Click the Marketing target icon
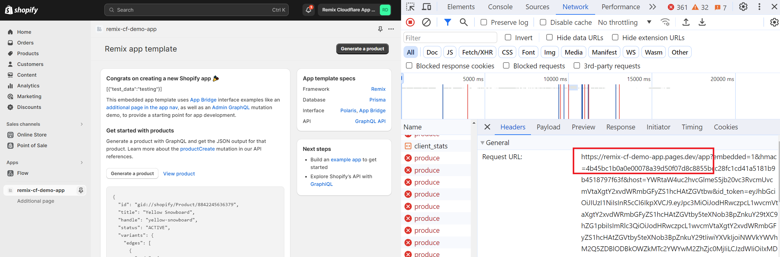780x257 pixels. [10, 96]
